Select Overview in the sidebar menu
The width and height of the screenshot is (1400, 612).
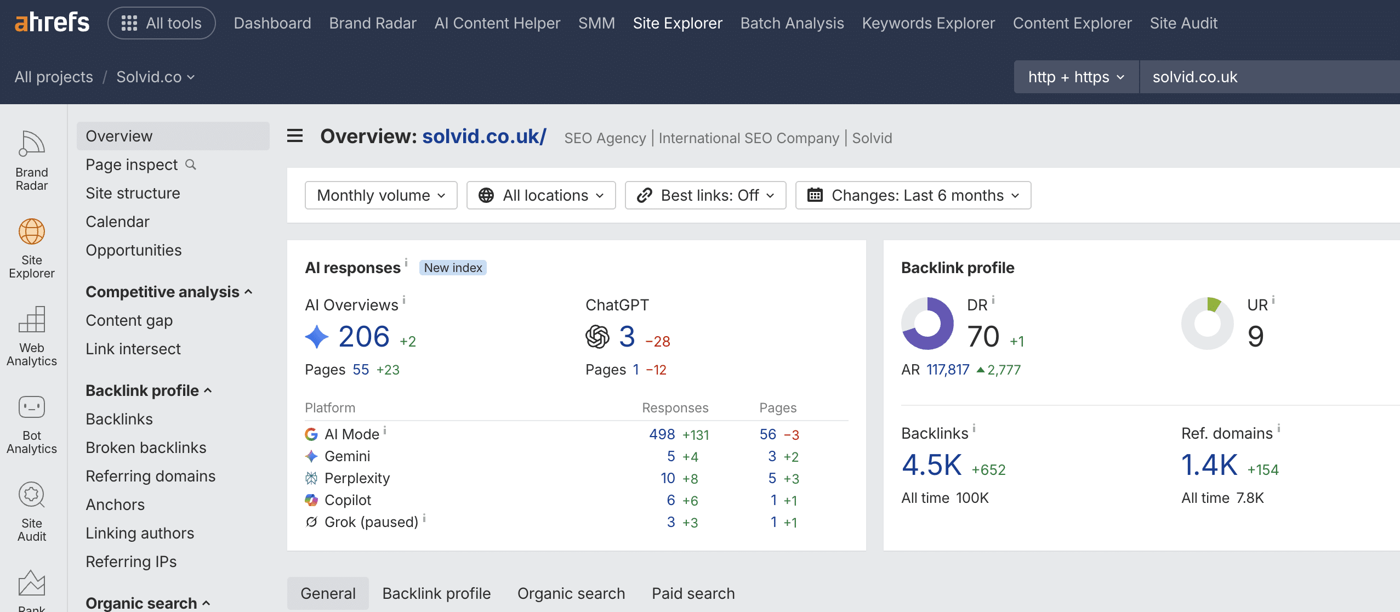173,136
